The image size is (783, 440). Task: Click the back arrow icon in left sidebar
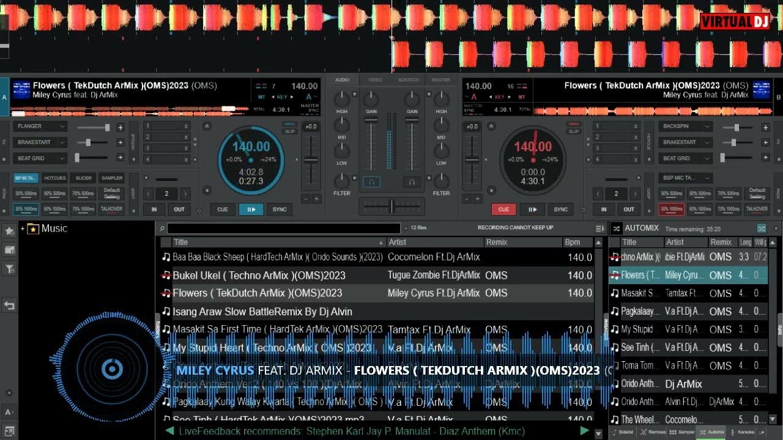(9, 305)
